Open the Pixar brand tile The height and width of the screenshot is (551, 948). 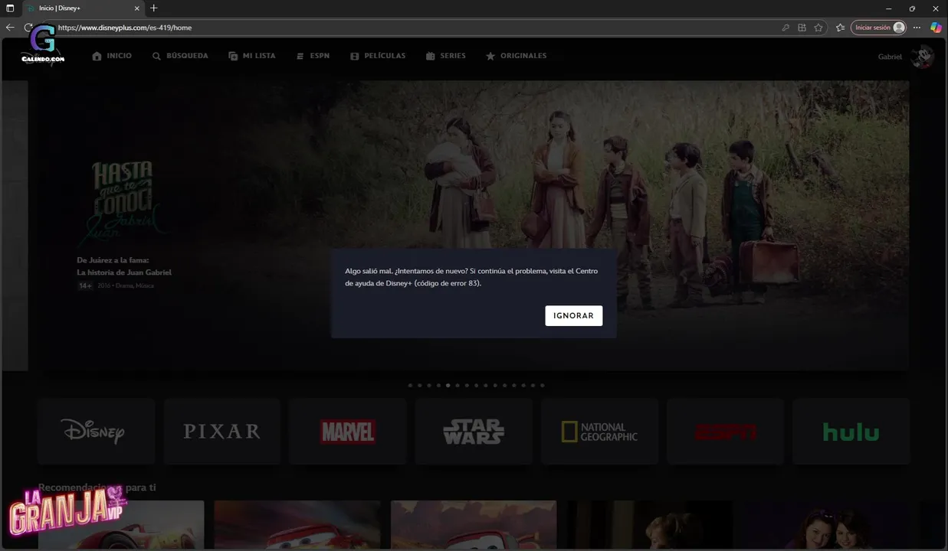point(221,431)
